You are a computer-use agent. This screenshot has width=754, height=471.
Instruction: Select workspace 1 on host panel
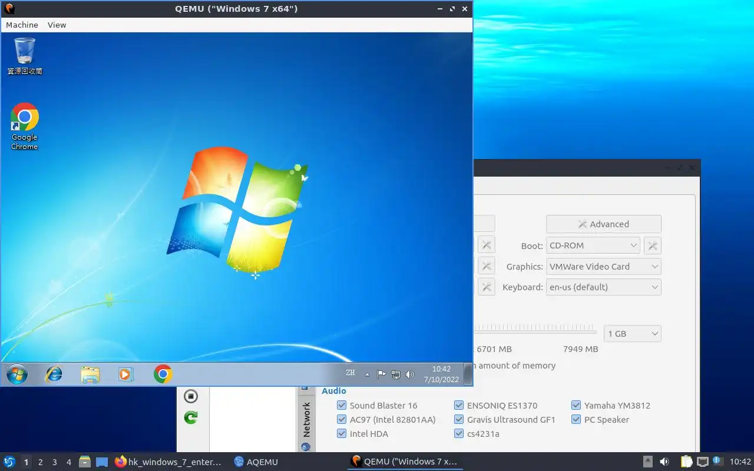click(x=26, y=462)
